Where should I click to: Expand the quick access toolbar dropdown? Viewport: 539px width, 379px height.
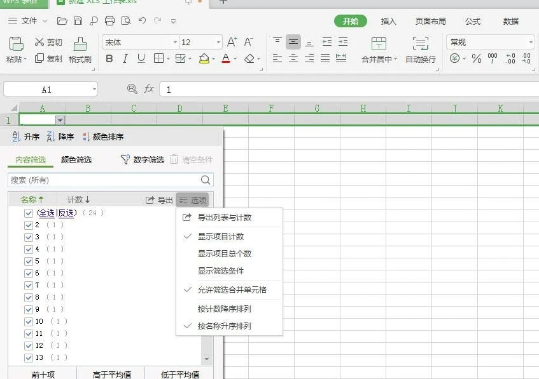[174, 21]
